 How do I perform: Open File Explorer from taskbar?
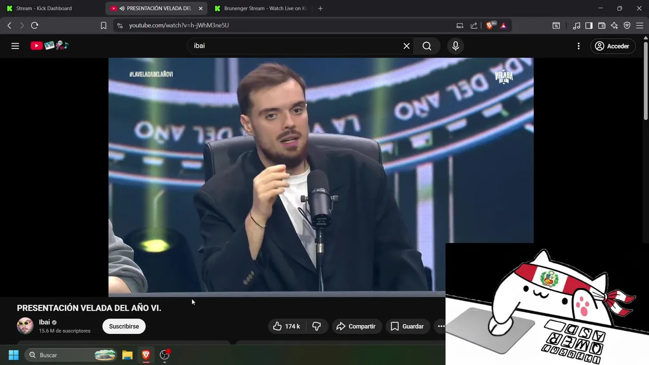tap(127, 355)
